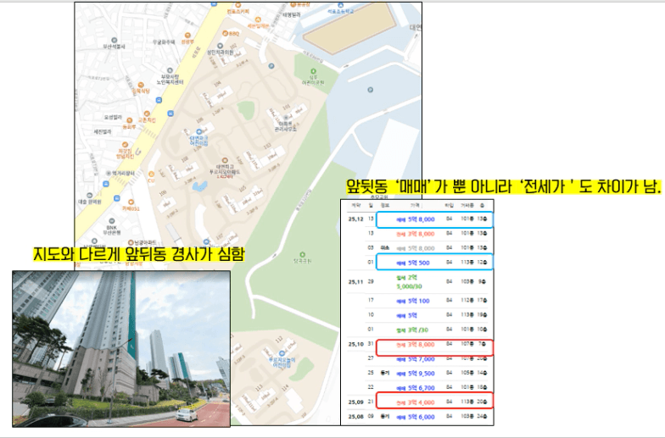Click the 25,10 contract month label

[356, 344]
